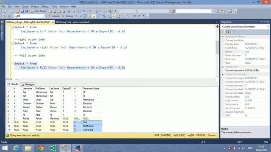Click the Comment Out Selected Lines icon
271x152 pixels.
[124, 16]
